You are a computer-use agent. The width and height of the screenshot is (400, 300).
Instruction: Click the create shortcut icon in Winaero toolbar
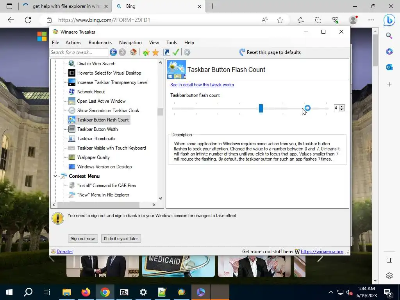[x=166, y=52]
